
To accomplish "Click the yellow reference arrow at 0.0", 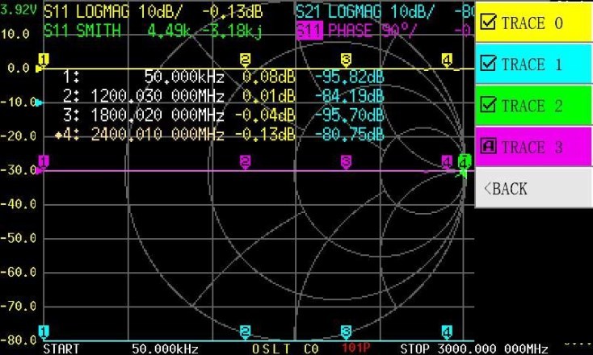I will click(x=39, y=69).
